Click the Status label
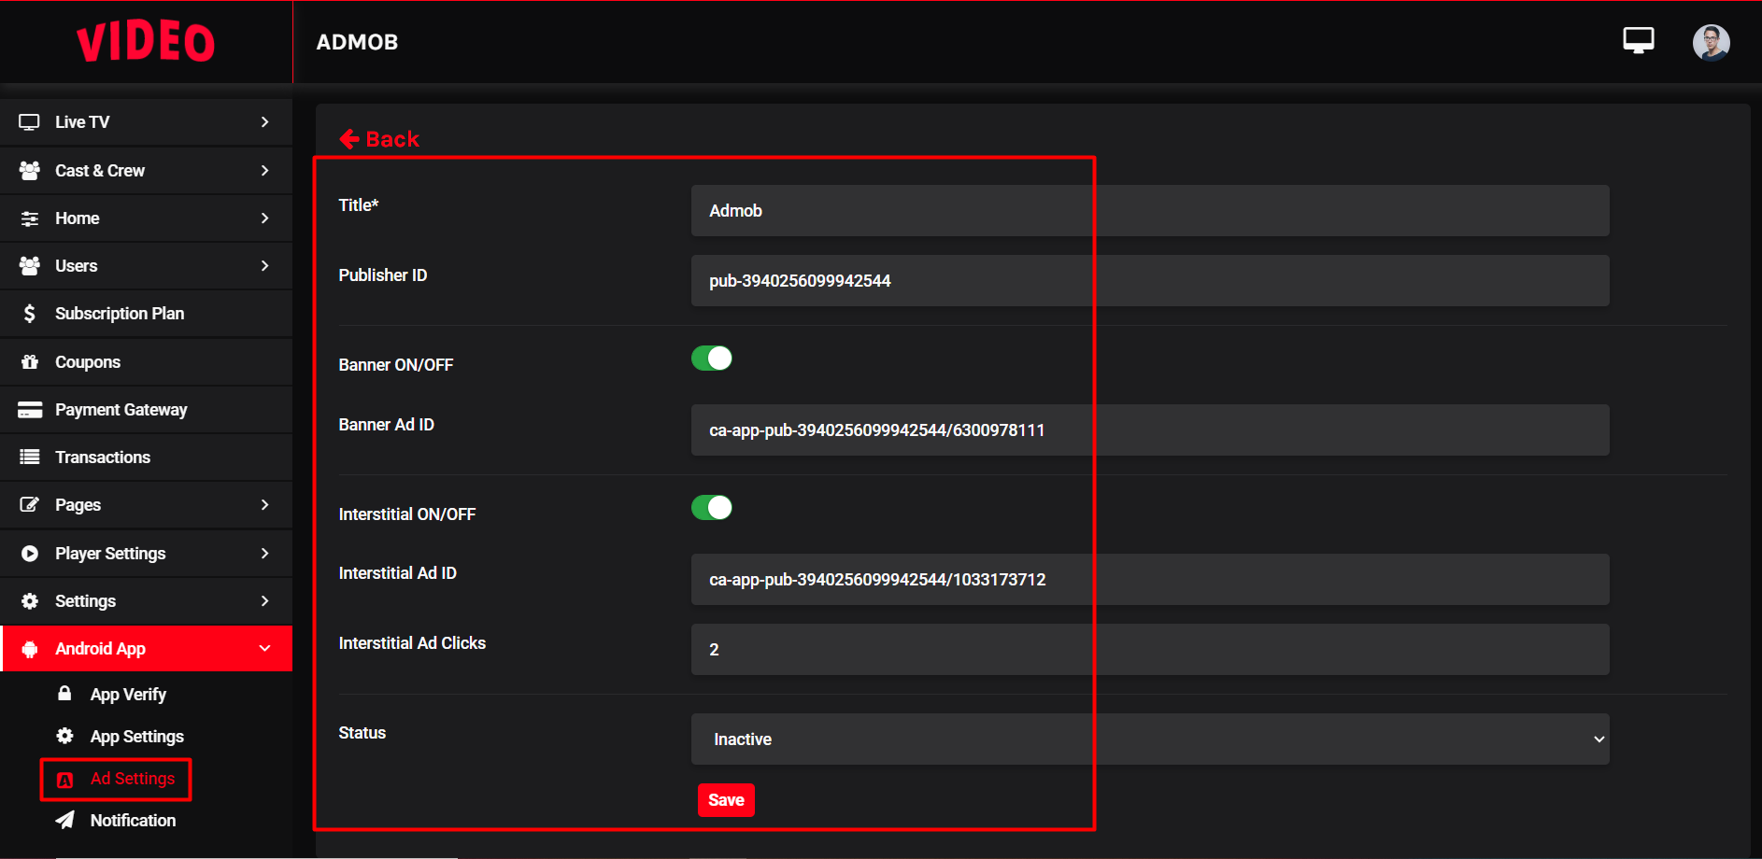The width and height of the screenshot is (1762, 859). click(x=362, y=733)
